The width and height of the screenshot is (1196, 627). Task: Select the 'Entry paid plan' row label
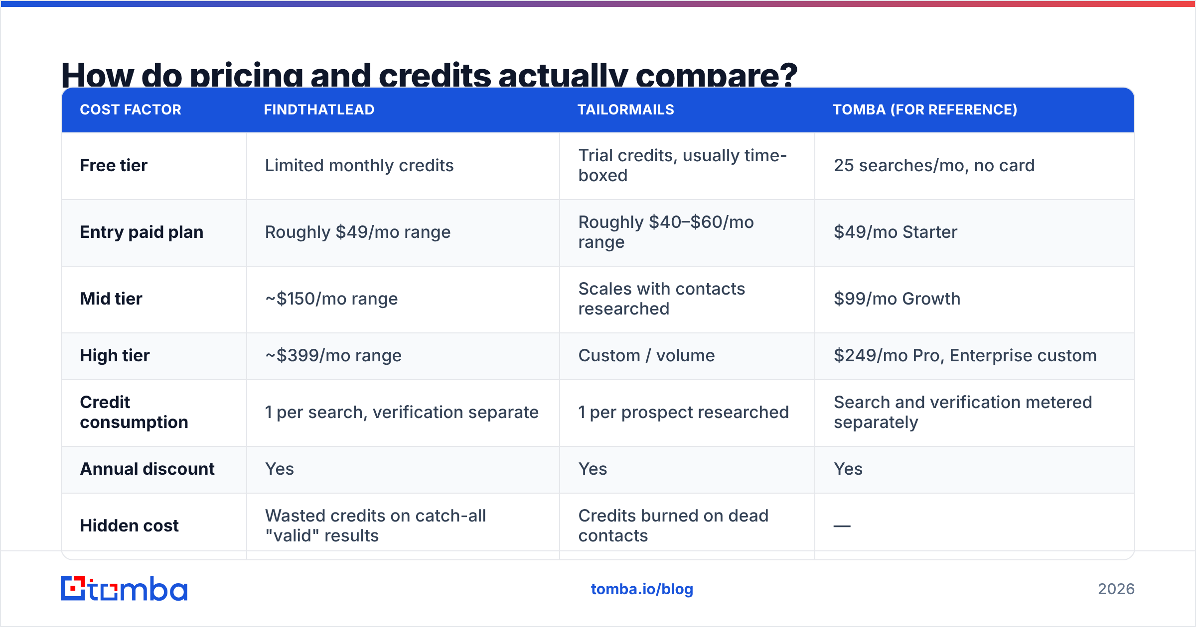142,232
